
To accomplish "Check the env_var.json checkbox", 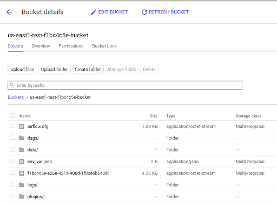I will [x=13, y=161].
